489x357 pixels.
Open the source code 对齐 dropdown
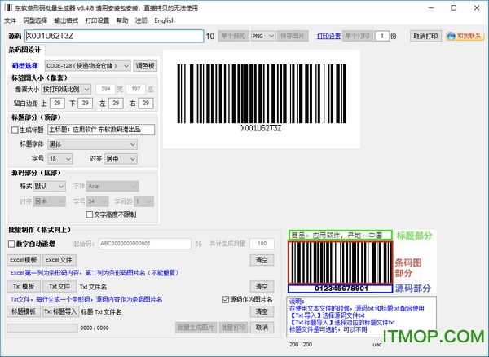point(49,201)
